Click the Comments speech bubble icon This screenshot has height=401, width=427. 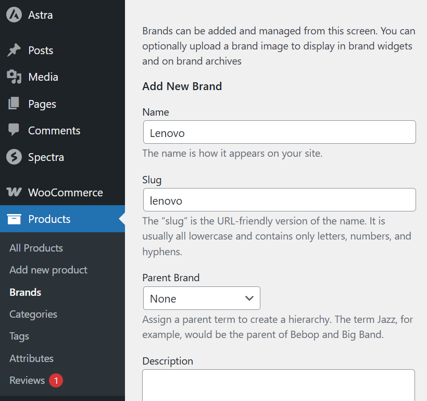pos(14,130)
